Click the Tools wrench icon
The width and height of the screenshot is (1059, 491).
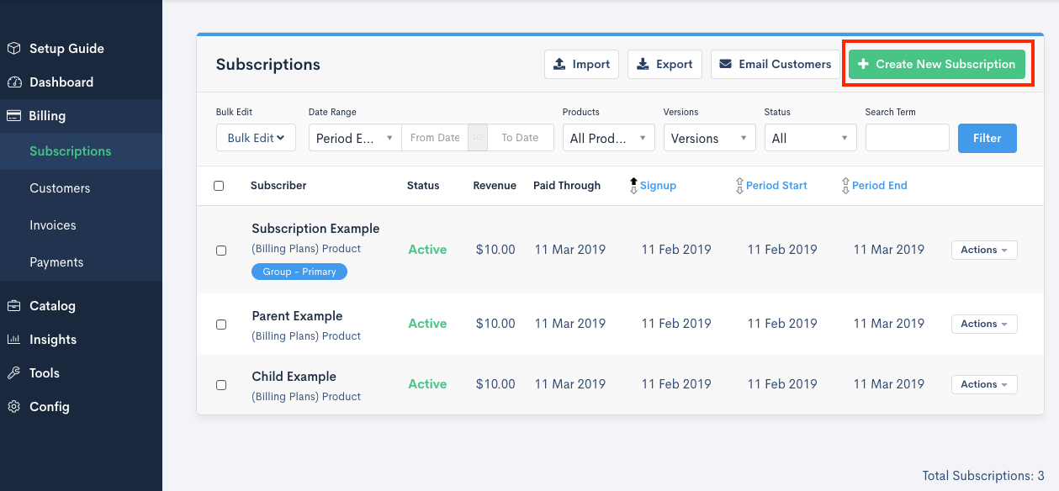(13, 373)
